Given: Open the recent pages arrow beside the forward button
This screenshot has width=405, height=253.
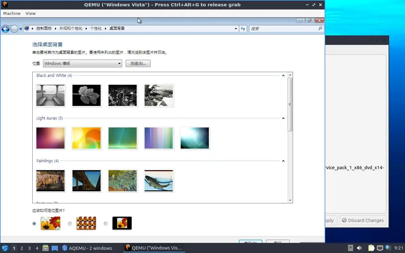Looking at the screenshot, I should coord(21,29).
